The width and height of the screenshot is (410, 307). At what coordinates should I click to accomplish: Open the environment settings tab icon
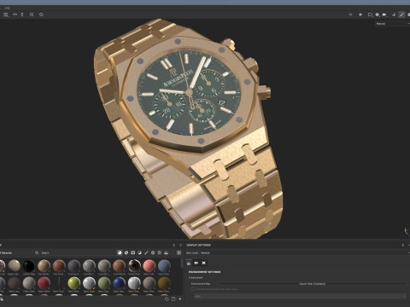189,263
